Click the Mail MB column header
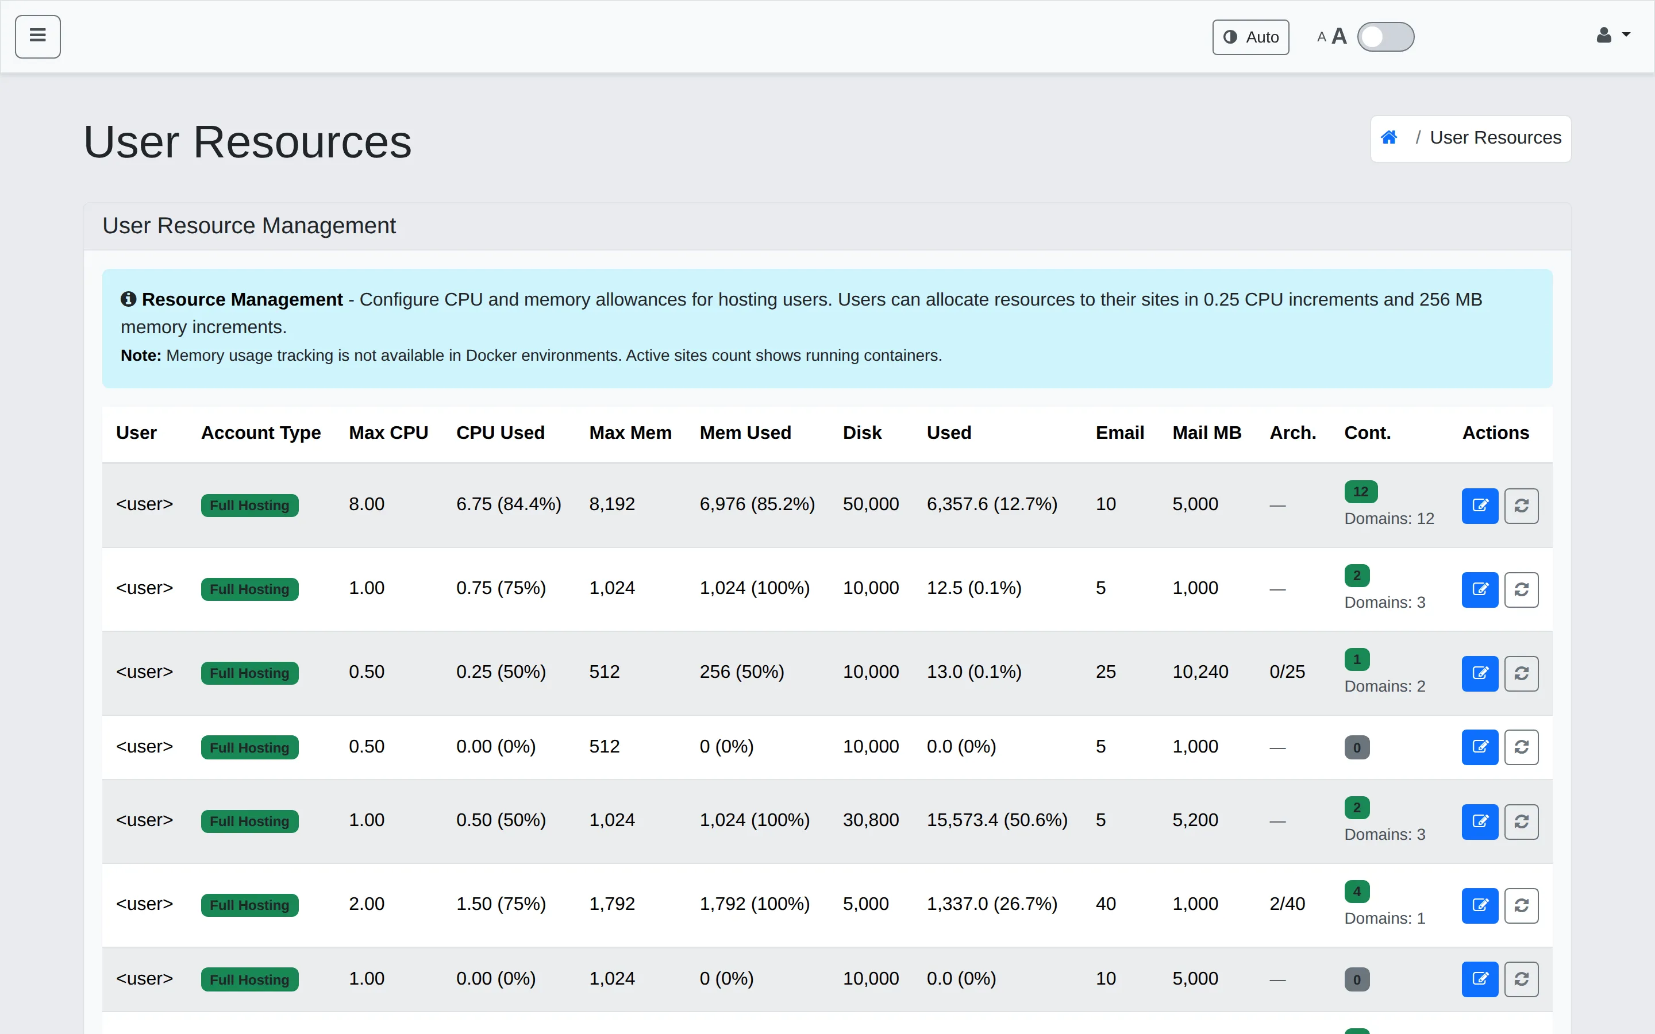 coord(1206,433)
